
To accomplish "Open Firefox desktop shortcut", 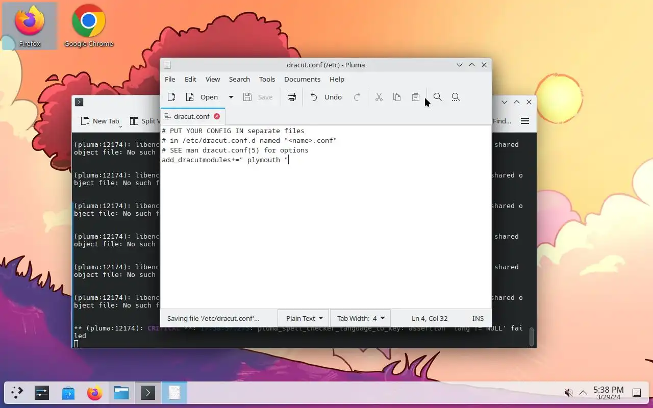I will [30, 27].
